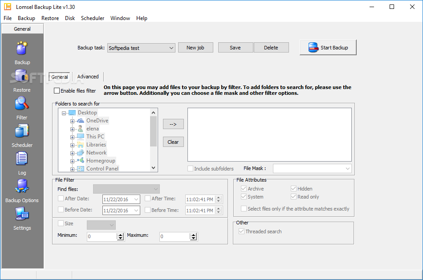Click the OneDrive cloud icon
Screen dimensions: 423x280
click(x=81, y=121)
